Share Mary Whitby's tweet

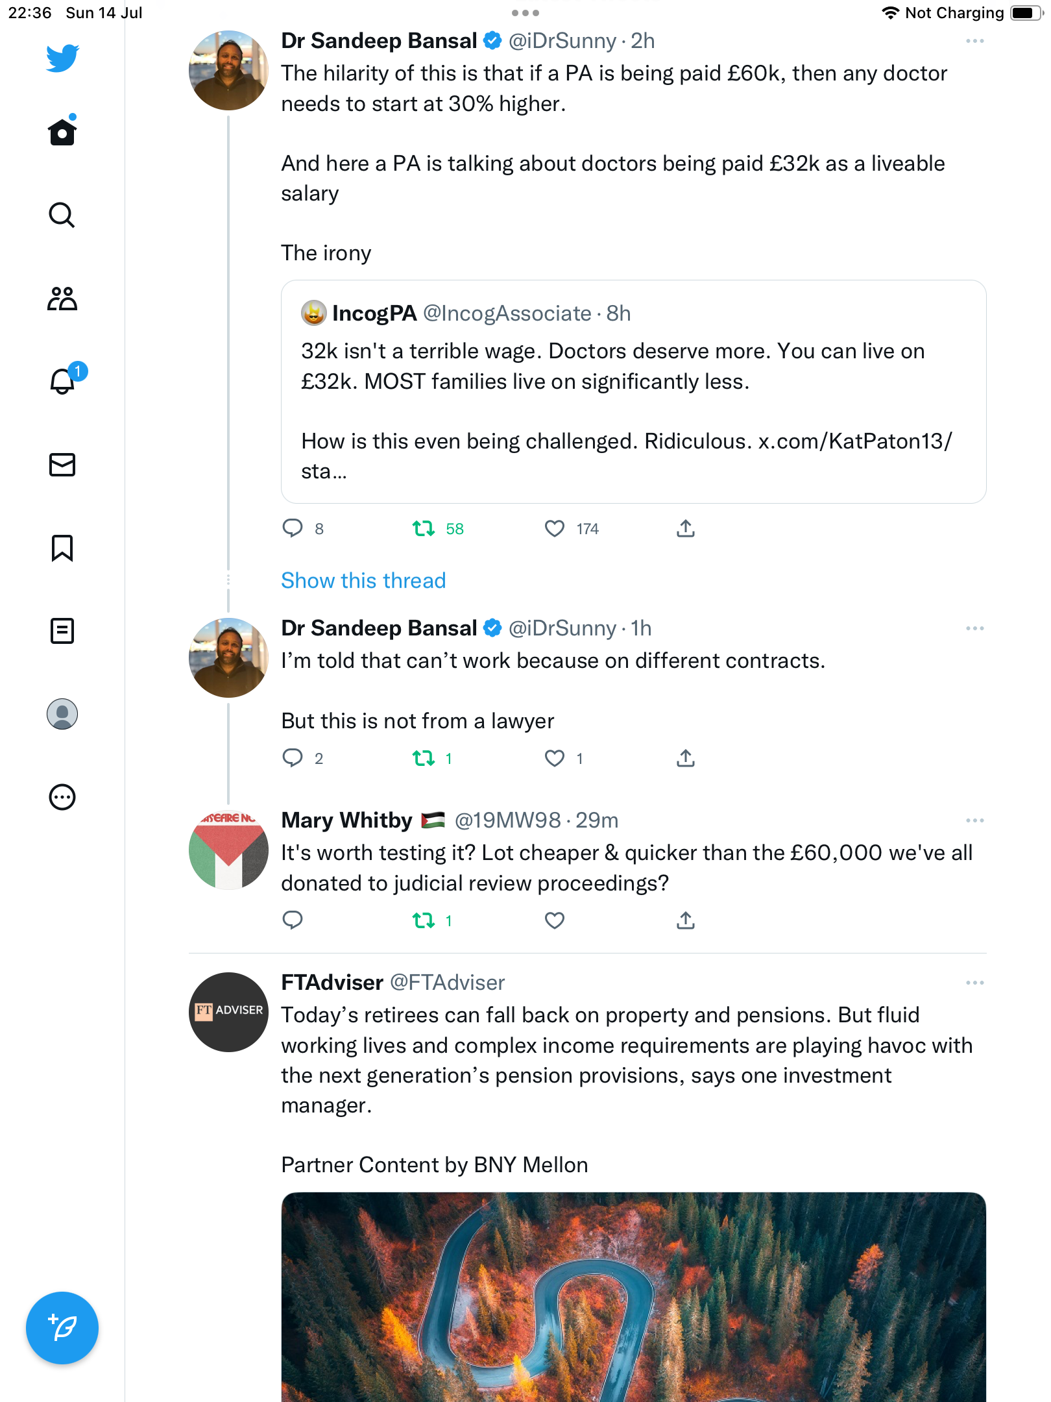(686, 920)
